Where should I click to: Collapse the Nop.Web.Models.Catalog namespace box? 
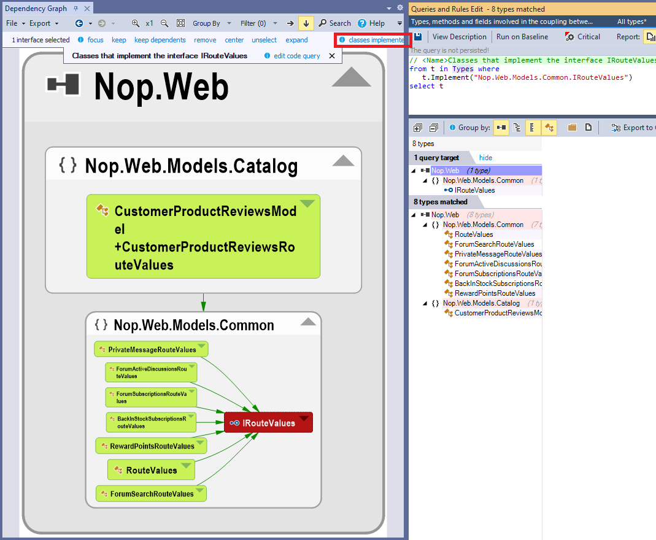pos(343,161)
